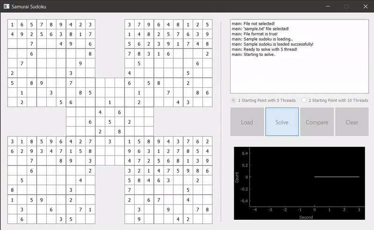Screen dimensions: 374x230
Task: Click the last cell (2) in bottom-right grid's first row
Action: click(x=207, y=141)
